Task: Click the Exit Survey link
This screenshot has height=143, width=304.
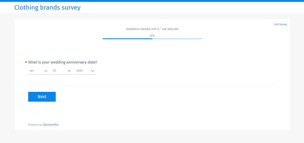Action: click(x=280, y=24)
